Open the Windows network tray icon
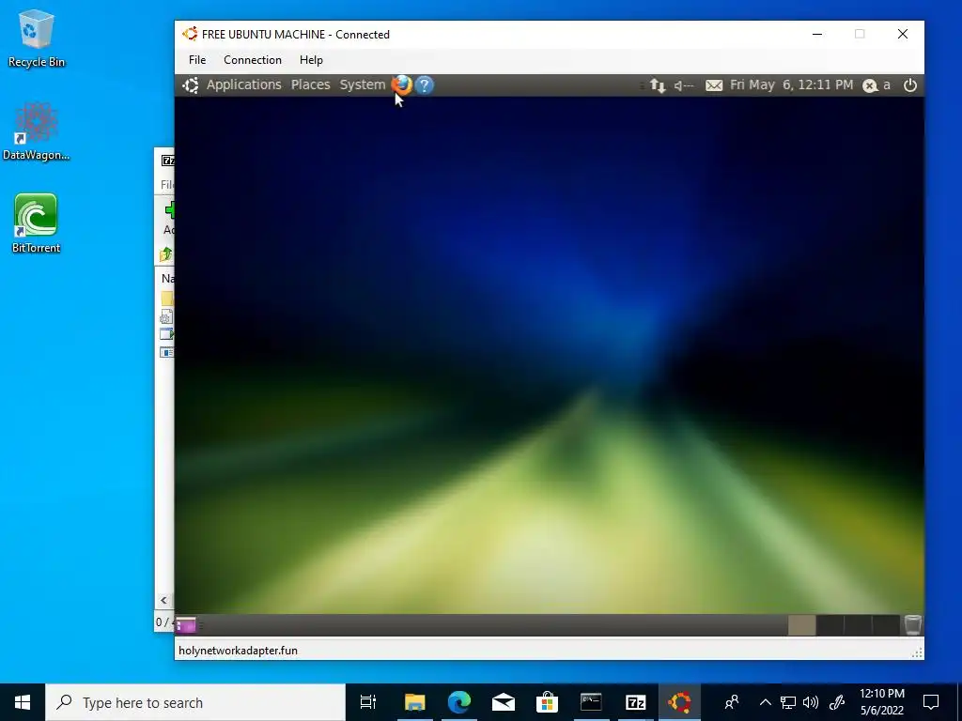This screenshot has height=721, width=962. pos(788,702)
